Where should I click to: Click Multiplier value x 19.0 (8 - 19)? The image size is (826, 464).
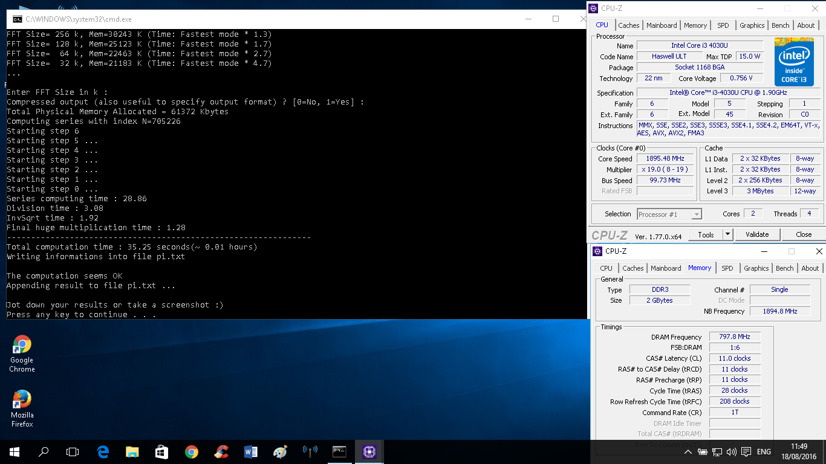tap(665, 170)
